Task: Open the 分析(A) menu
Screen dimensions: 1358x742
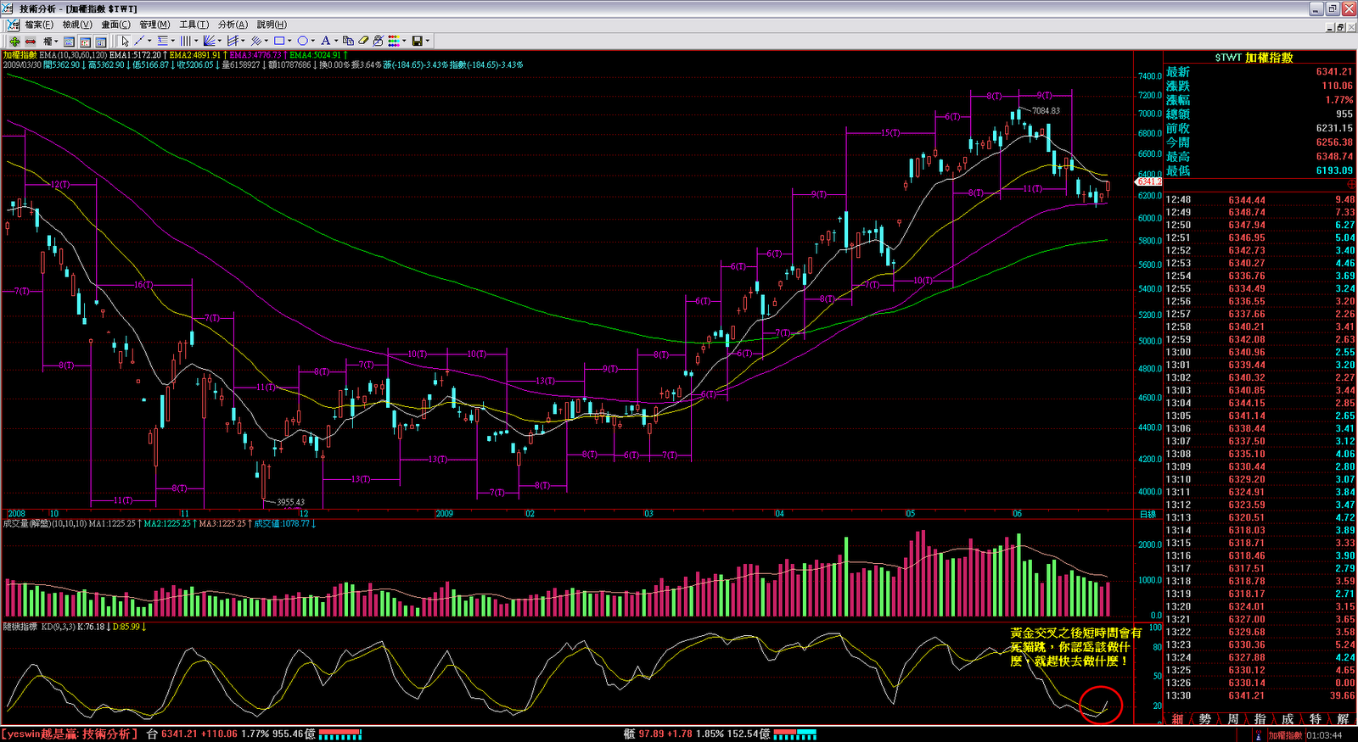Action: [233, 25]
